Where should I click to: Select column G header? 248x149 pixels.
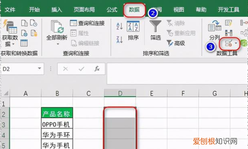(215, 93)
